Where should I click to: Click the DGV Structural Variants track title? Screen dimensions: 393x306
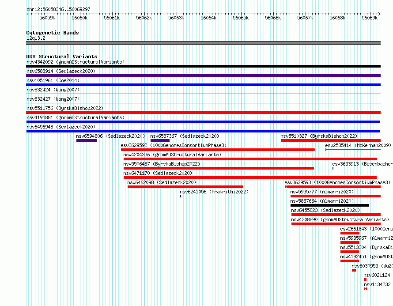click(x=62, y=57)
